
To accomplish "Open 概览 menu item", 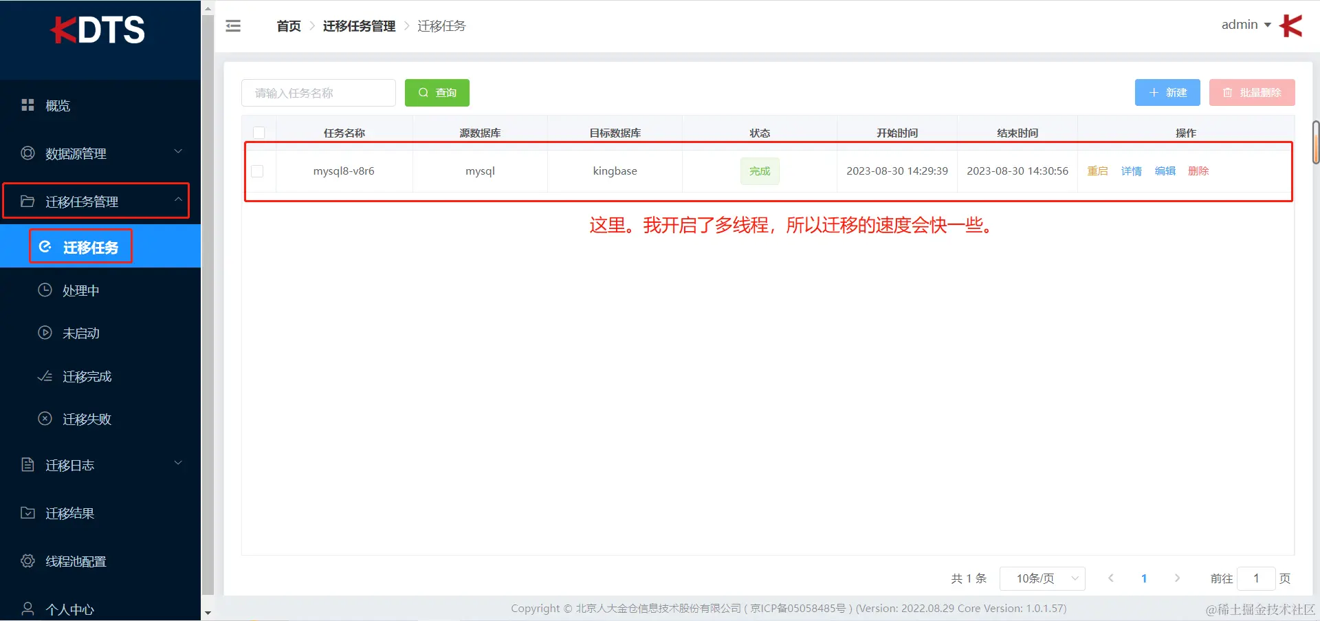I will 100,105.
